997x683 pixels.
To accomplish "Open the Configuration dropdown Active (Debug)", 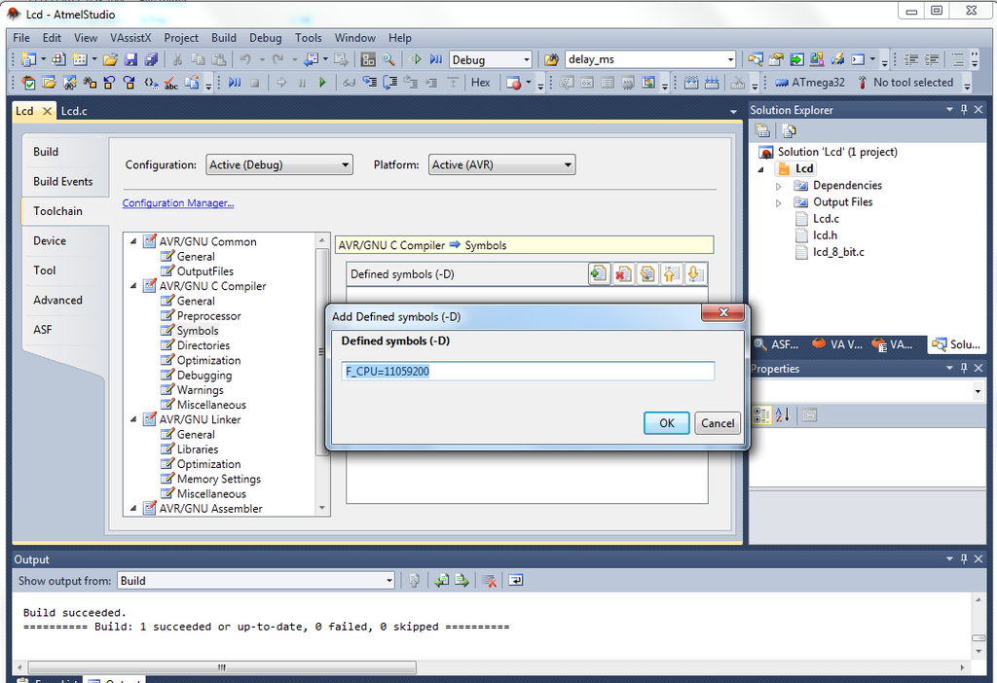I will pyautogui.click(x=279, y=165).
